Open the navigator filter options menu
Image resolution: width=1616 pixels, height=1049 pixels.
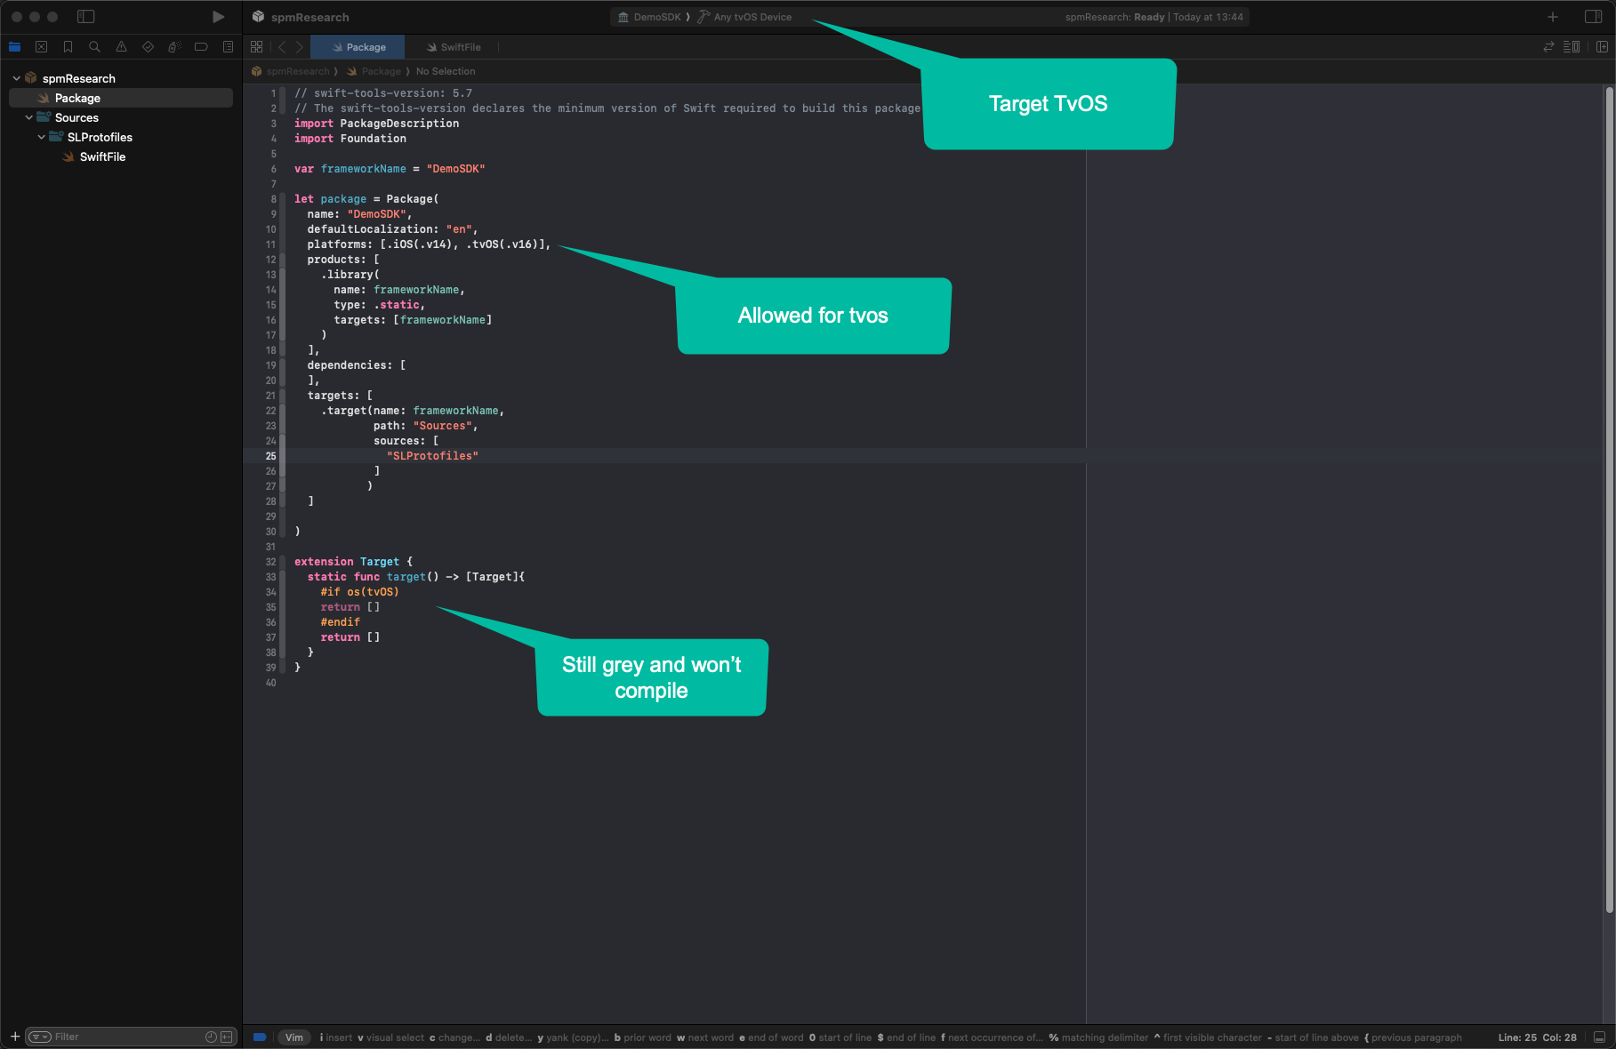(40, 1037)
